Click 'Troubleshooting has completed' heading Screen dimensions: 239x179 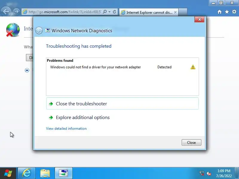click(x=79, y=46)
